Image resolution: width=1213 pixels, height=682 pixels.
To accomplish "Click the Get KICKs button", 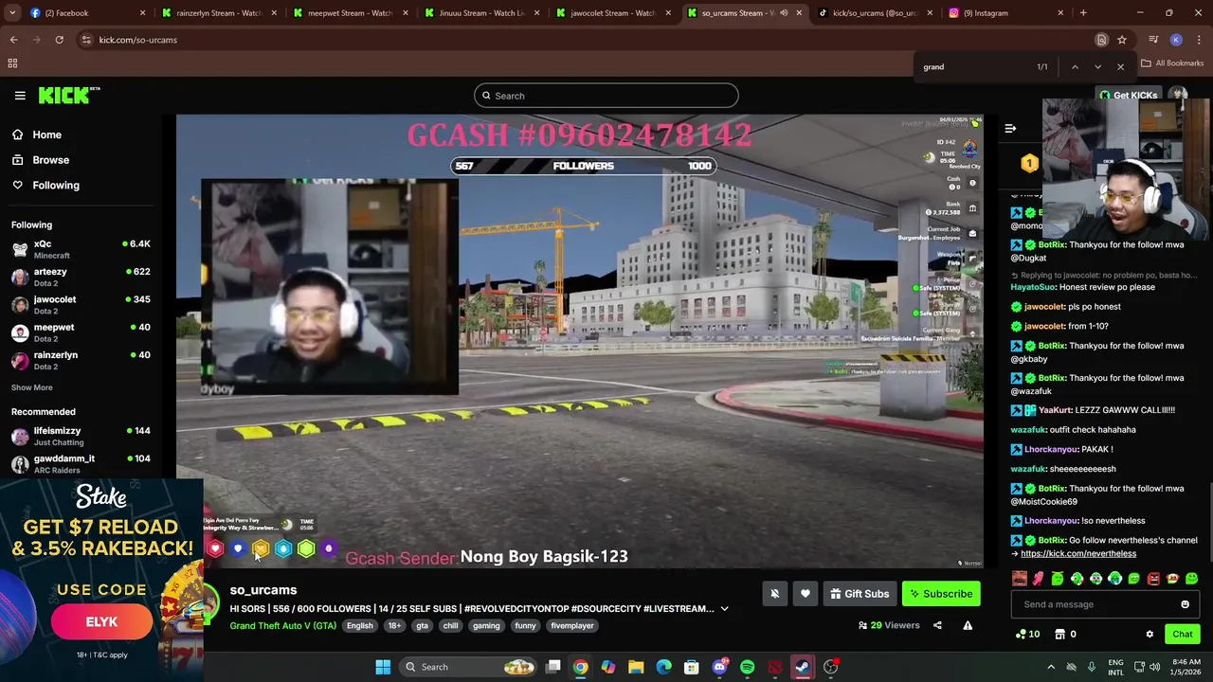I will [x=1128, y=96].
